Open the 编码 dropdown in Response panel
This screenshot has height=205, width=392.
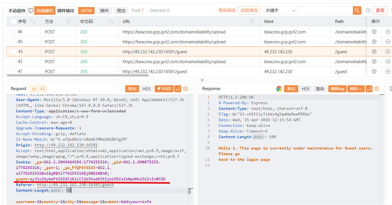[356, 89]
